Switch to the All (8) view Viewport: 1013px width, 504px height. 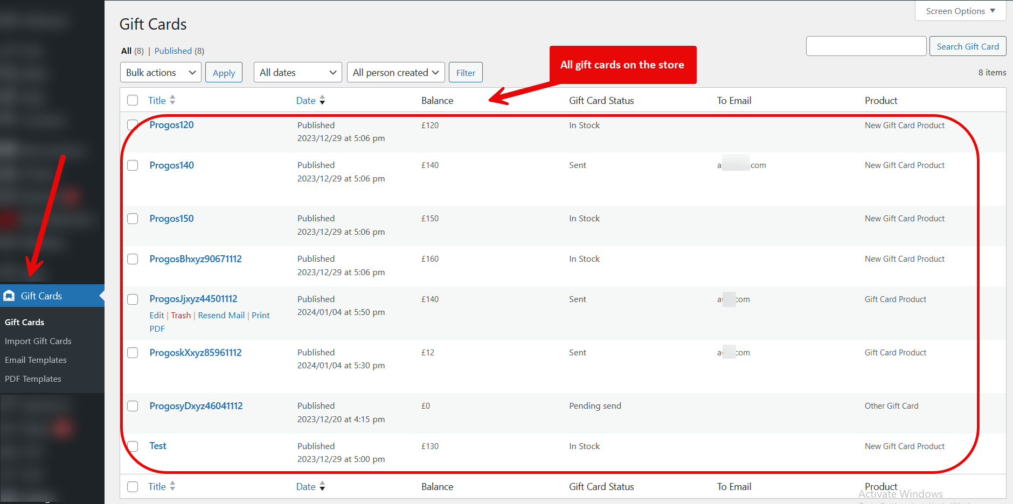point(133,51)
